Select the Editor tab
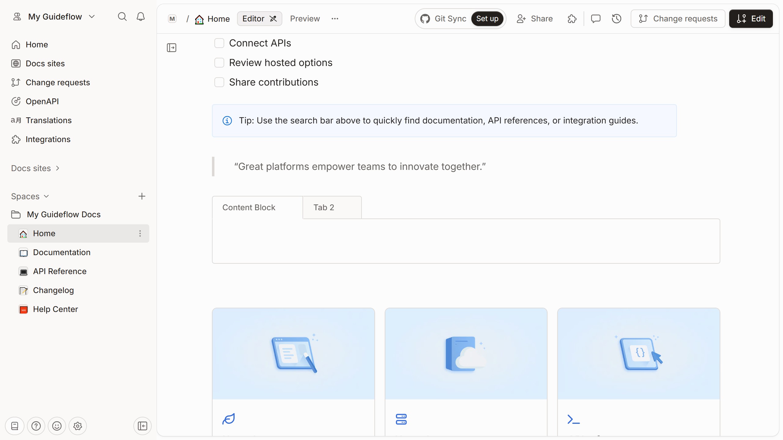This screenshot has width=783, height=440. (x=259, y=19)
